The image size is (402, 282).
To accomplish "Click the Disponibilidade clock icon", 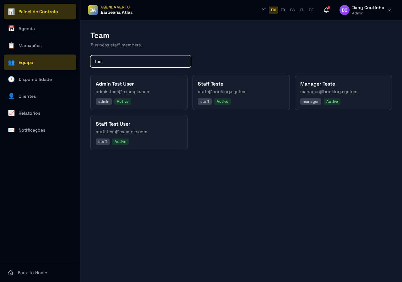I will coord(11,79).
